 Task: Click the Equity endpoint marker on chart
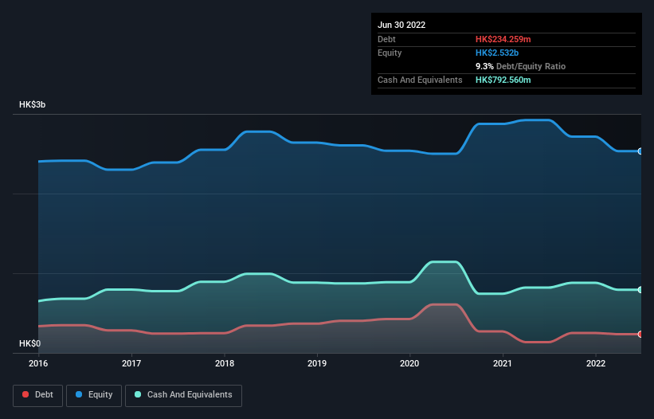point(640,151)
